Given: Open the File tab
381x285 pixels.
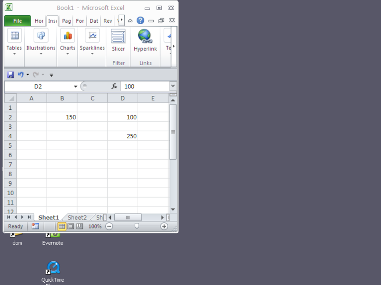Looking at the screenshot, I should click(18, 21).
